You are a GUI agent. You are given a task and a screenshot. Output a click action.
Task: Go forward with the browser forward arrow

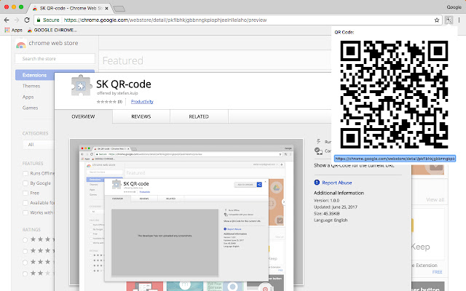coord(17,20)
